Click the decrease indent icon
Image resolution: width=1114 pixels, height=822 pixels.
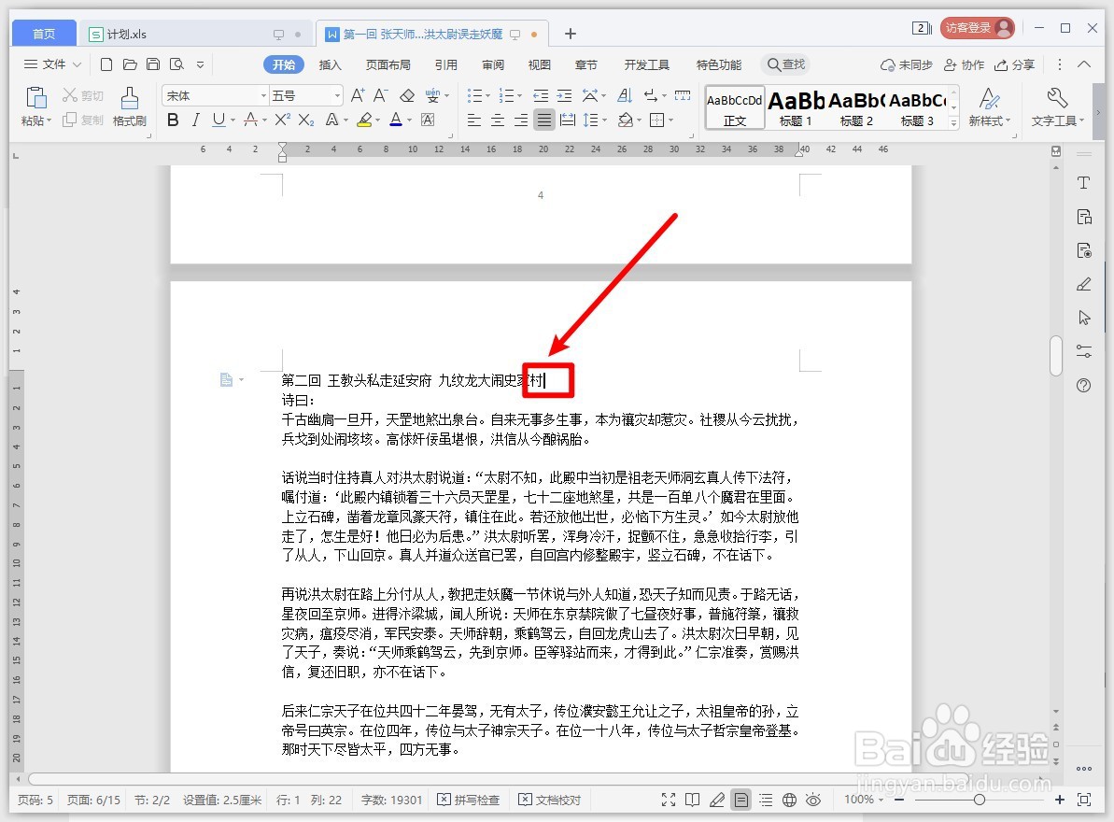(541, 95)
